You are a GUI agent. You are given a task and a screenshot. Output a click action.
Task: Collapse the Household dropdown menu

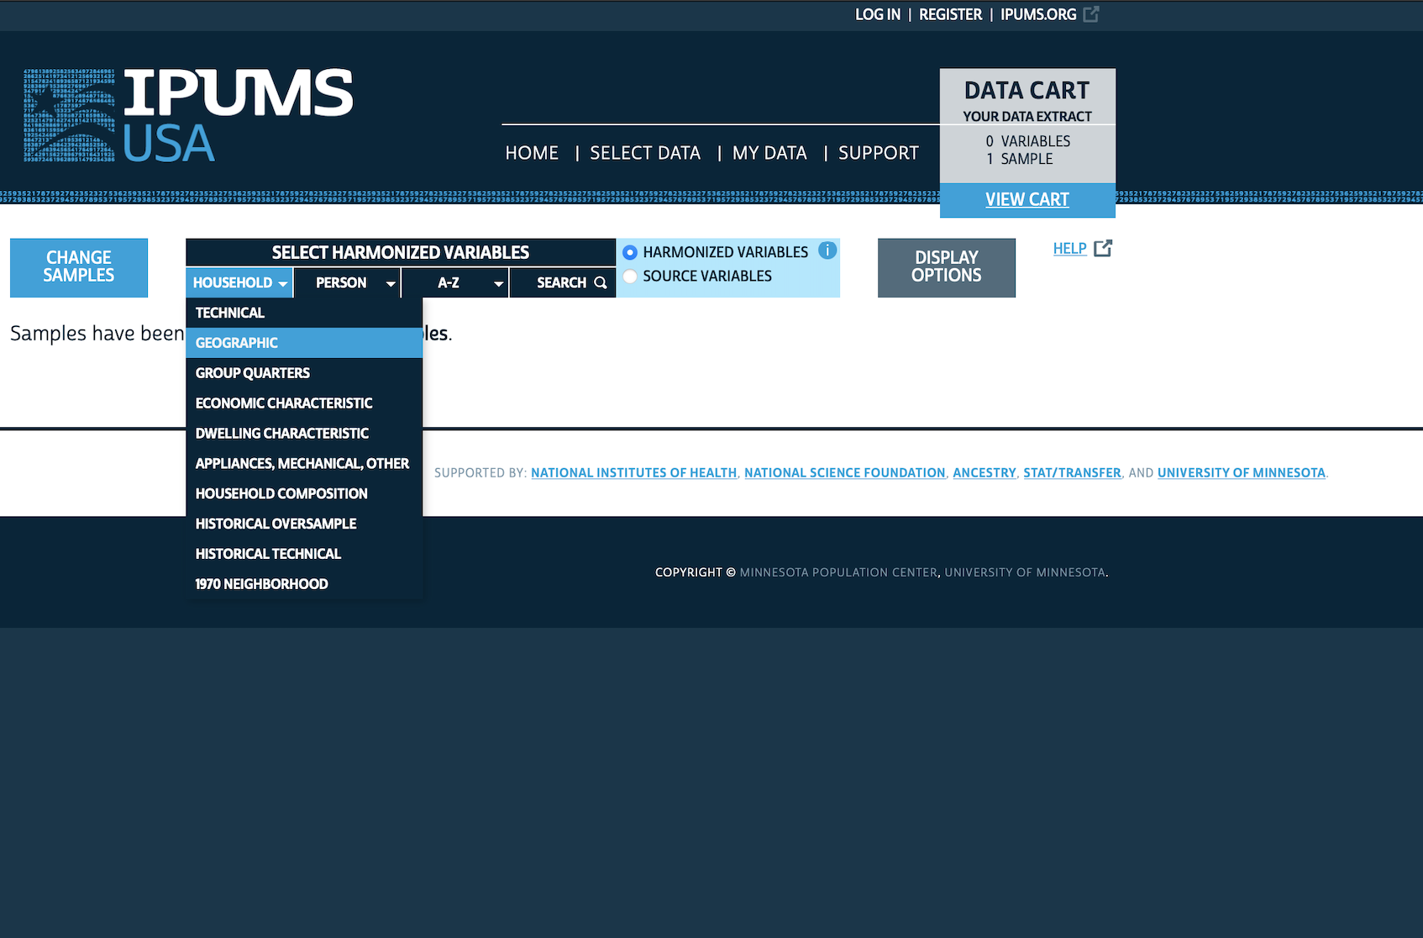pyautogui.click(x=239, y=282)
